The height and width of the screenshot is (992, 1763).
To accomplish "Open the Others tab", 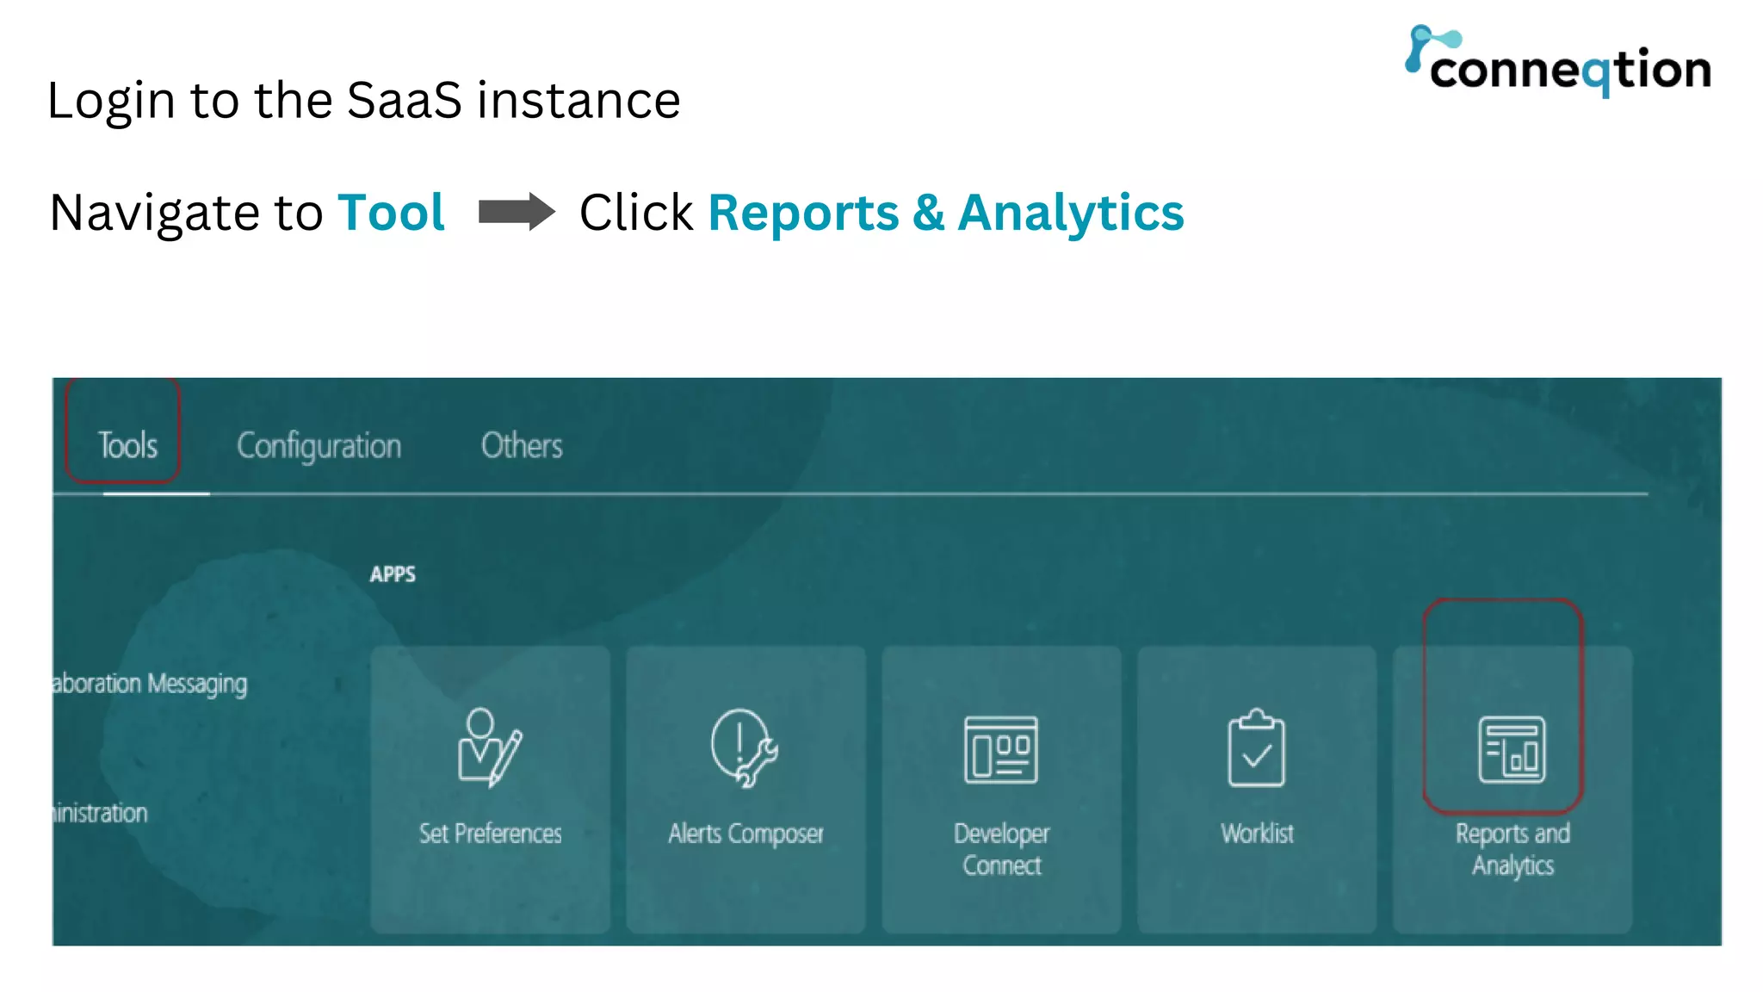I will [522, 445].
